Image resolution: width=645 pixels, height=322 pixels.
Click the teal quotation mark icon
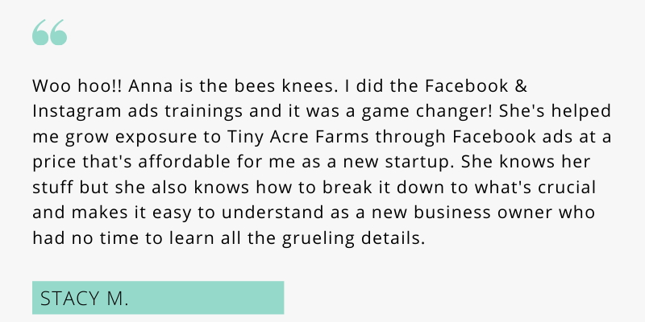(50, 32)
